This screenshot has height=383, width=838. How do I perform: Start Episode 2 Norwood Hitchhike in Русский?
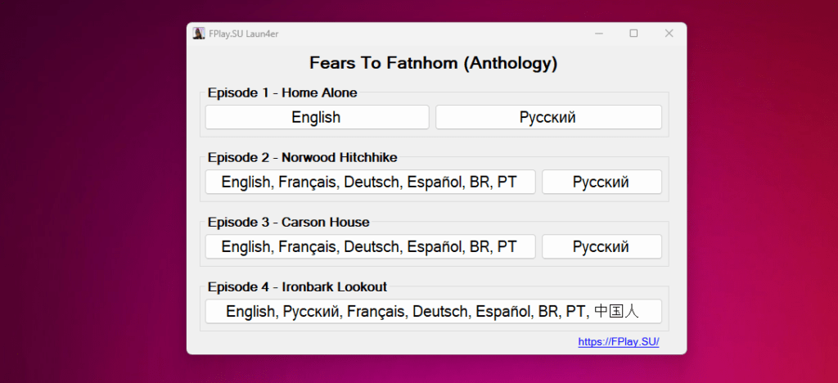click(x=601, y=182)
